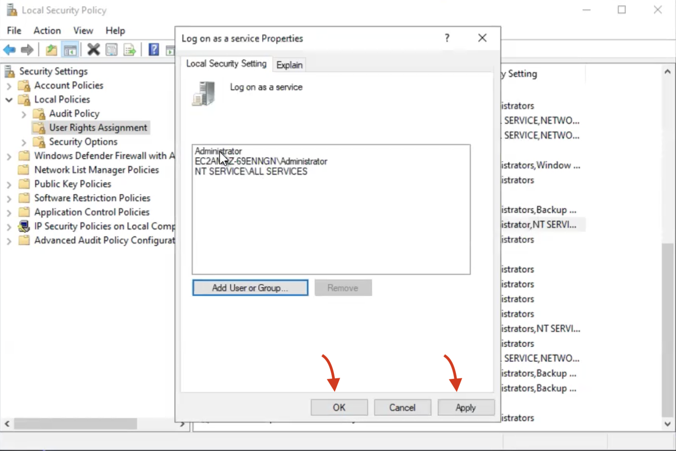Click the Delete X toolbar icon

[93, 50]
